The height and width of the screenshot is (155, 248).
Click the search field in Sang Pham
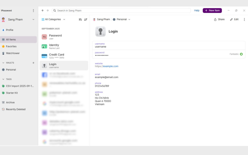(x=121, y=11)
